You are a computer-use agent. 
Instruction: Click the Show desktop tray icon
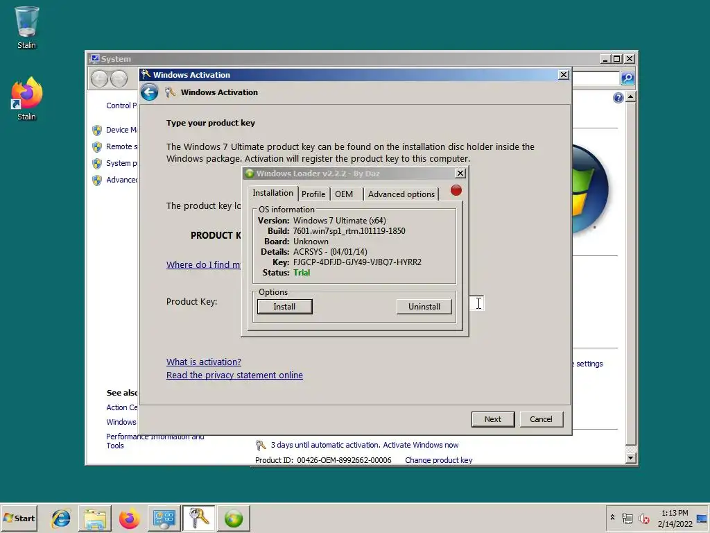pyautogui.click(x=702, y=518)
